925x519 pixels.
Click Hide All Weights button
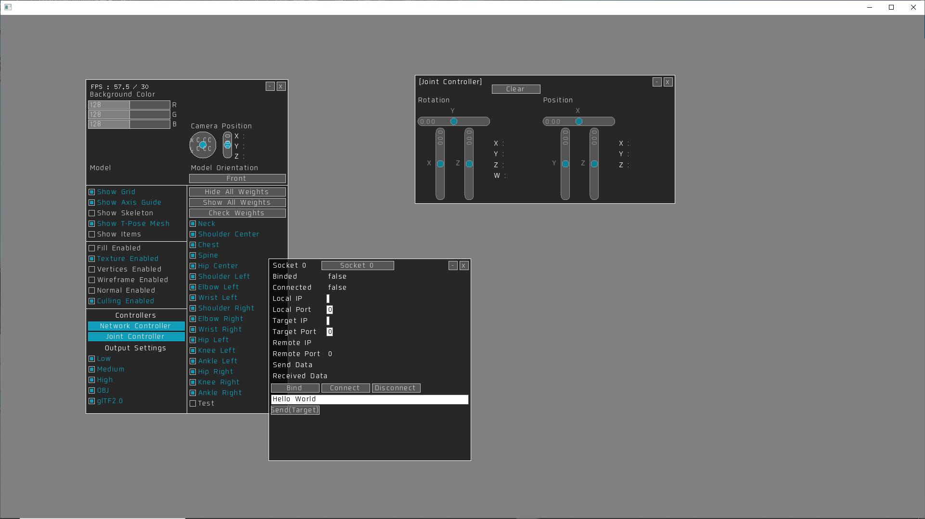click(237, 192)
